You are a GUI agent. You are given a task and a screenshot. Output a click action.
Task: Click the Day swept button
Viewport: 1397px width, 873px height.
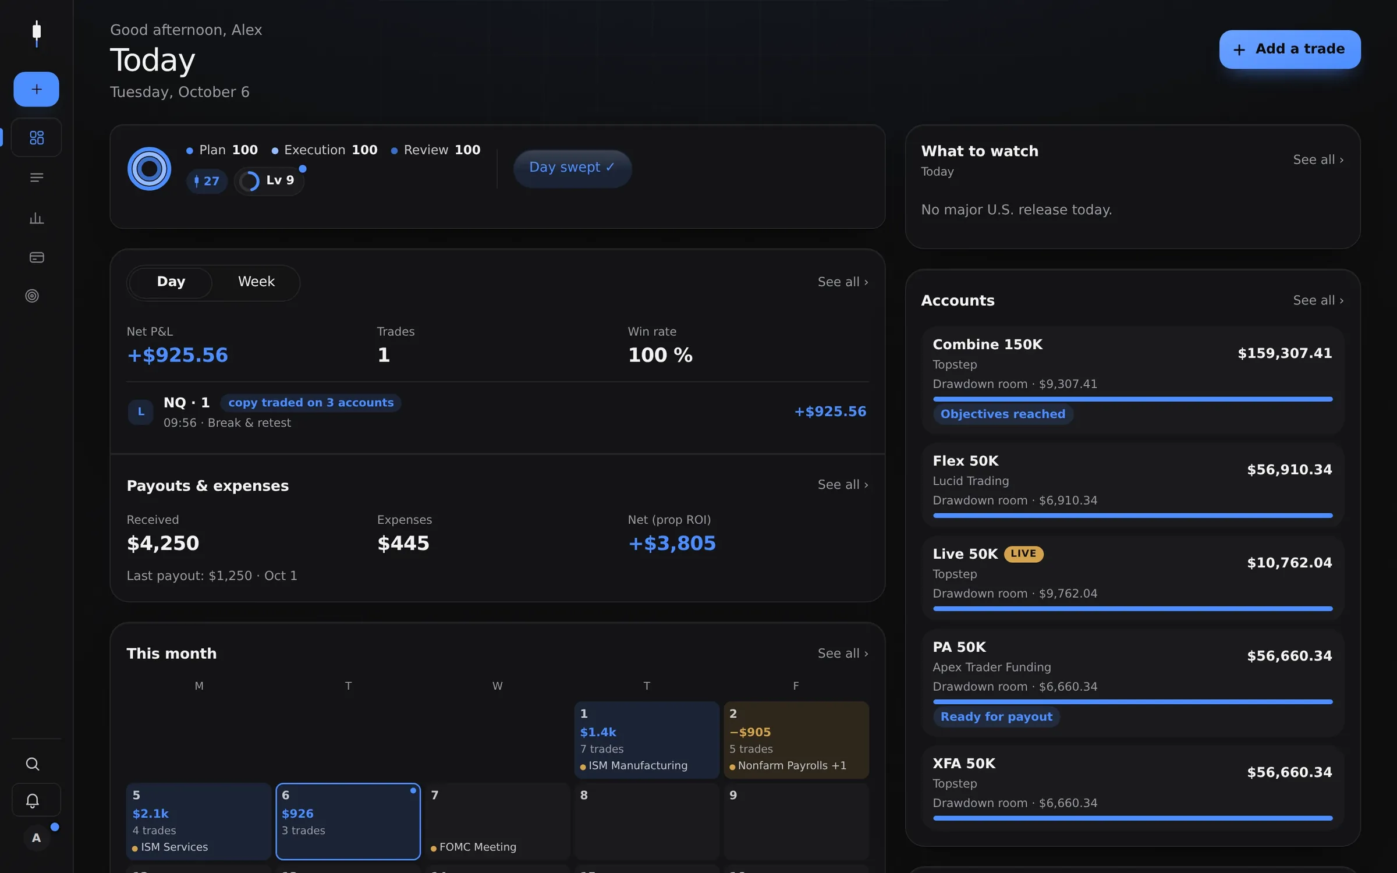click(x=572, y=168)
